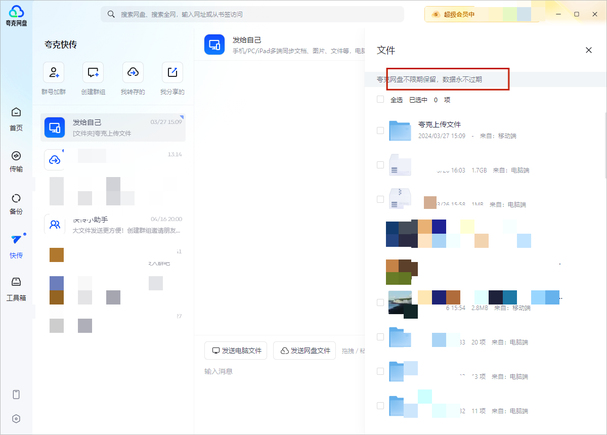Viewport: 607px width, 435px height.
Task: Click 群号加群 join group icon
Action: (54, 72)
